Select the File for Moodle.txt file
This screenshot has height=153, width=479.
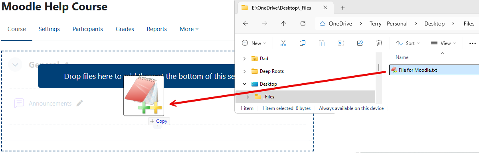tap(434, 70)
